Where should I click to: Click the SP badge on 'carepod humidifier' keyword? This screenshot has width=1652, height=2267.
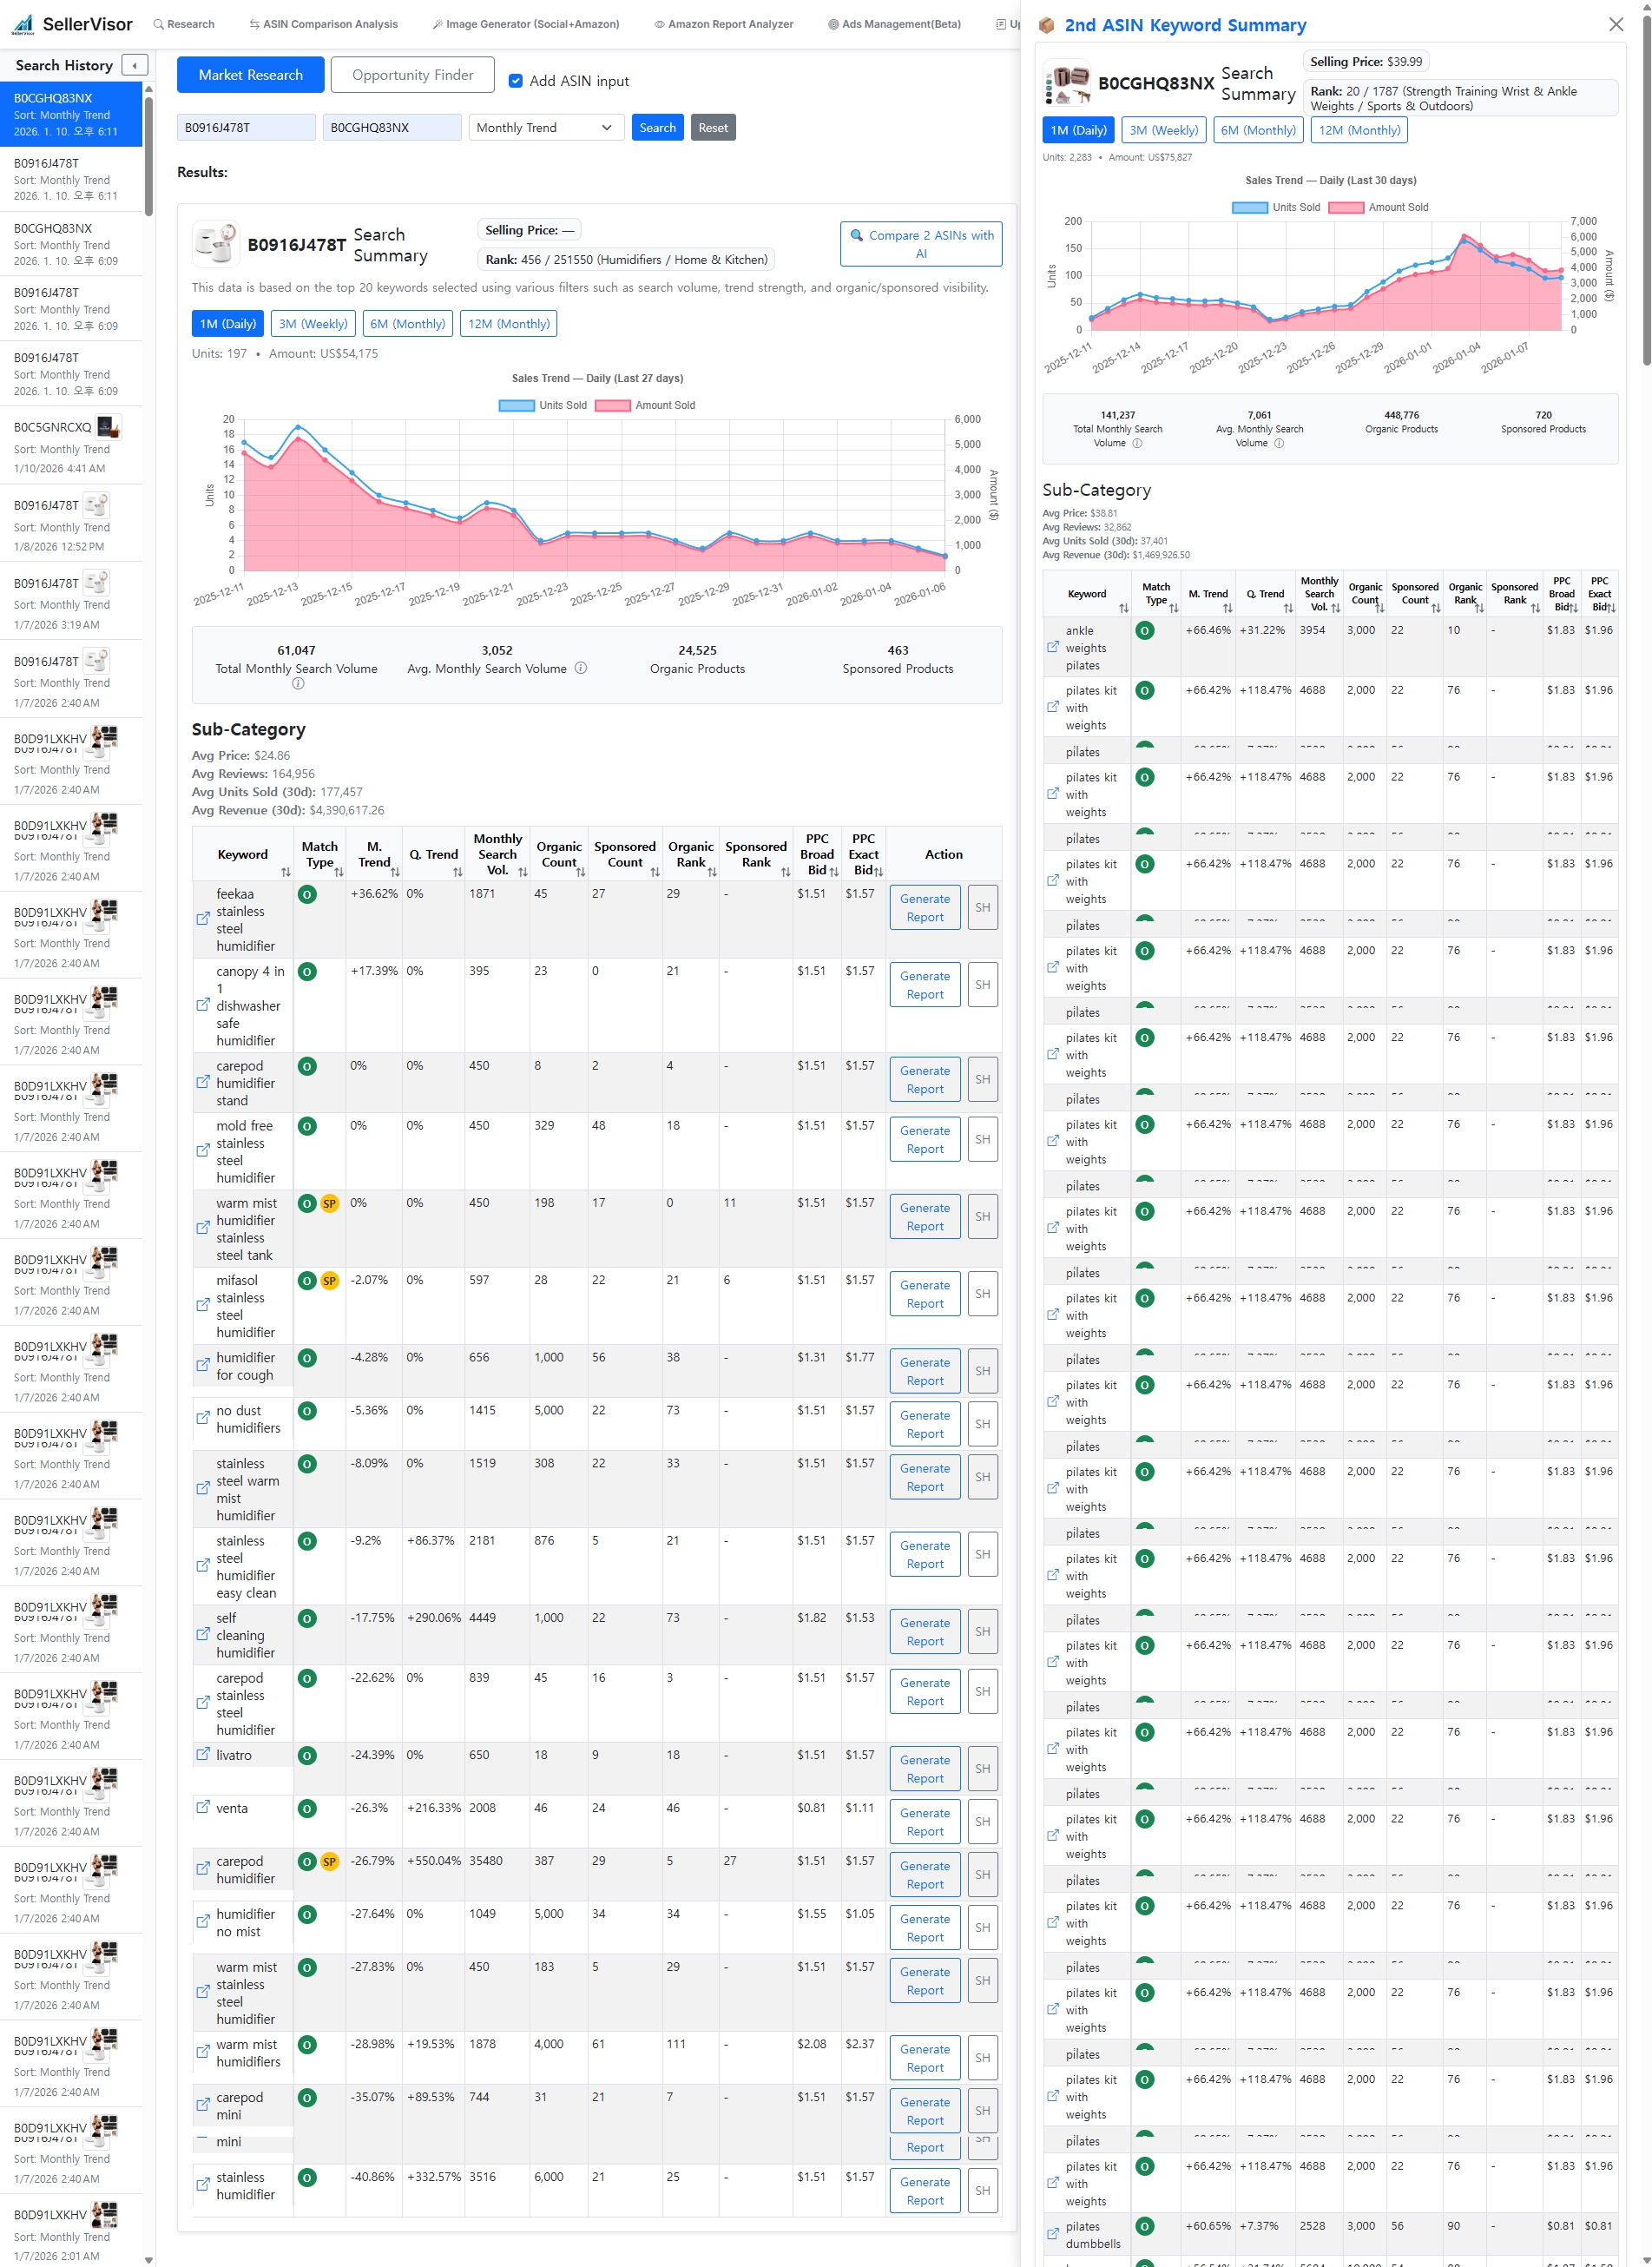click(x=330, y=1861)
